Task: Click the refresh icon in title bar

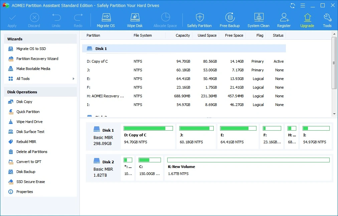Action: pyautogui.click(x=293, y=6)
